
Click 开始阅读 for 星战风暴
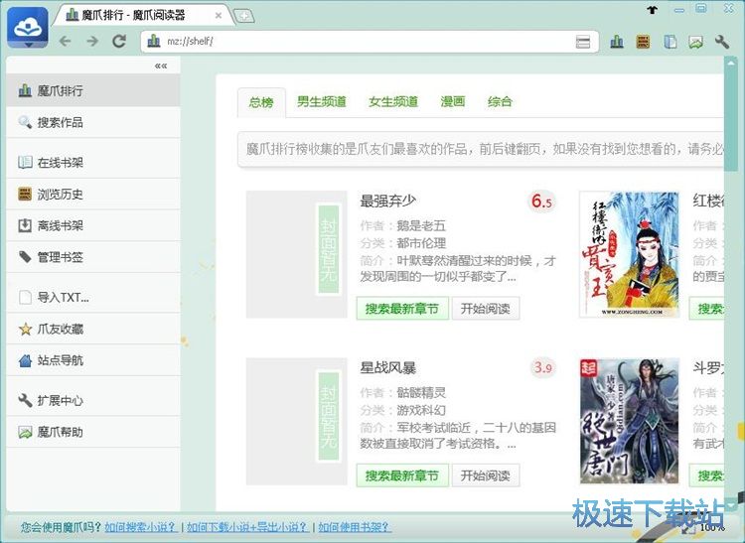click(x=486, y=475)
